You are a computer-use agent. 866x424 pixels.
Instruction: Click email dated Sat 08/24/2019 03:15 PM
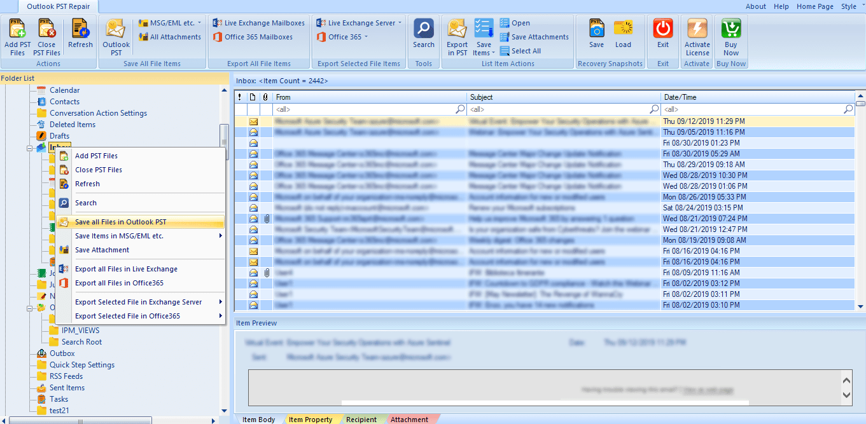click(x=544, y=207)
